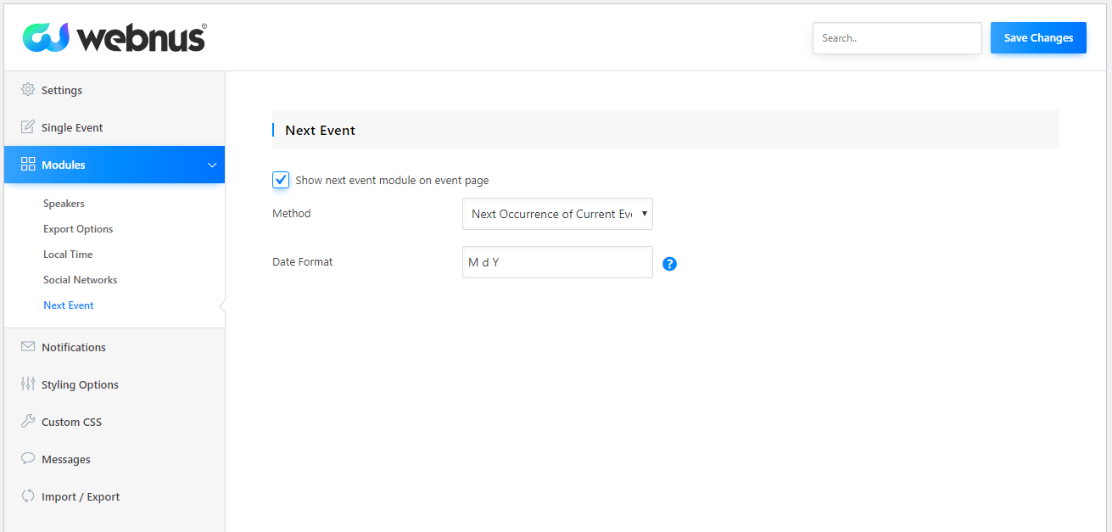Image resolution: width=1112 pixels, height=532 pixels.
Task: Open the Webnus logo link
Action: (x=114, y=36)
